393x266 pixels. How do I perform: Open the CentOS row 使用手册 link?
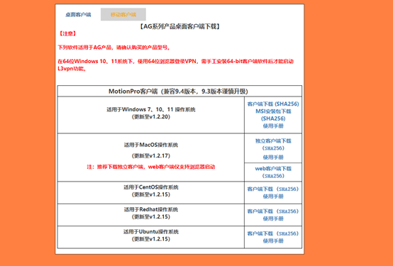(273, 196)
